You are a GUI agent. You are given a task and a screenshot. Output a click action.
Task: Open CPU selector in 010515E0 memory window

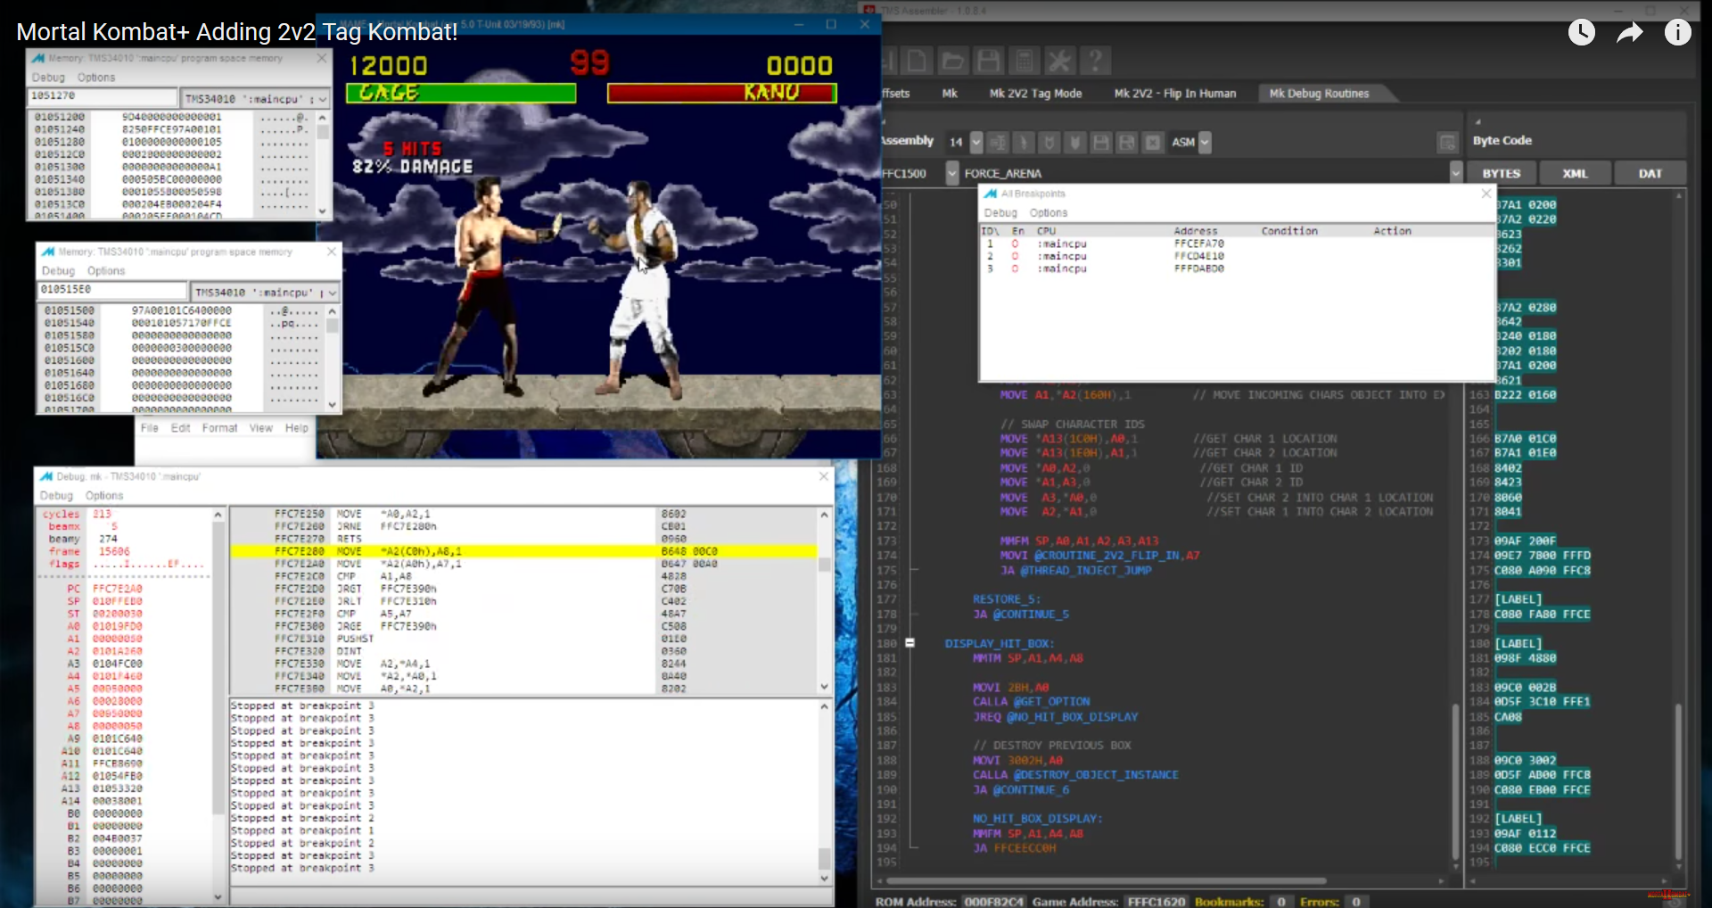pos(265,293)
